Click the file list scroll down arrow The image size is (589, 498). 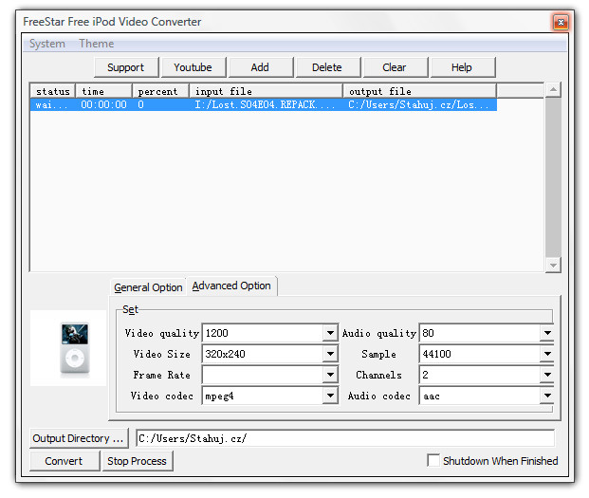[553, 266]
